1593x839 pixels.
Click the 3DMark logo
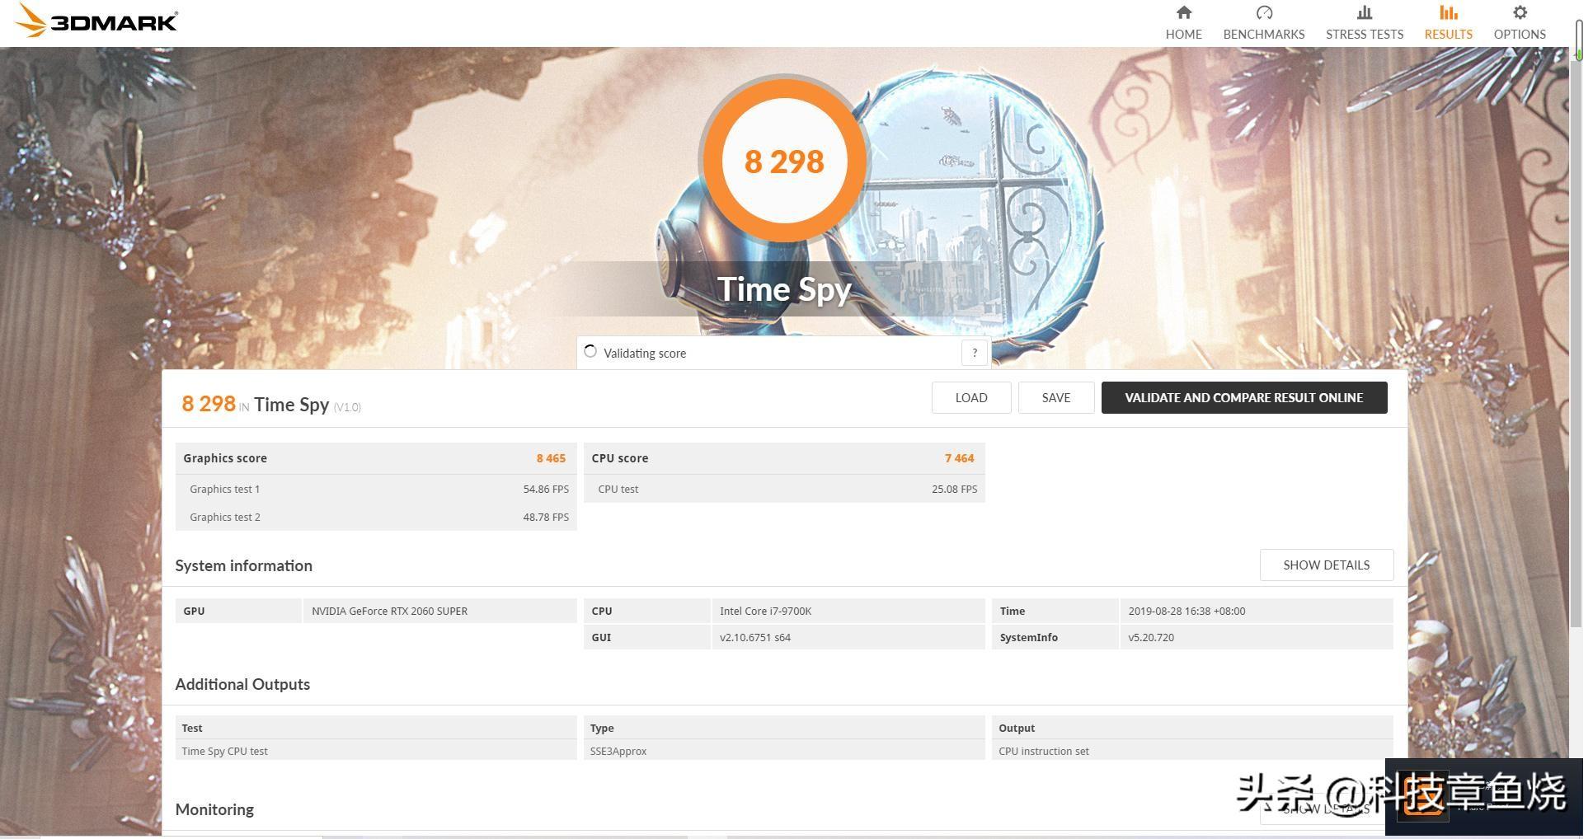[x=96, y=21]
